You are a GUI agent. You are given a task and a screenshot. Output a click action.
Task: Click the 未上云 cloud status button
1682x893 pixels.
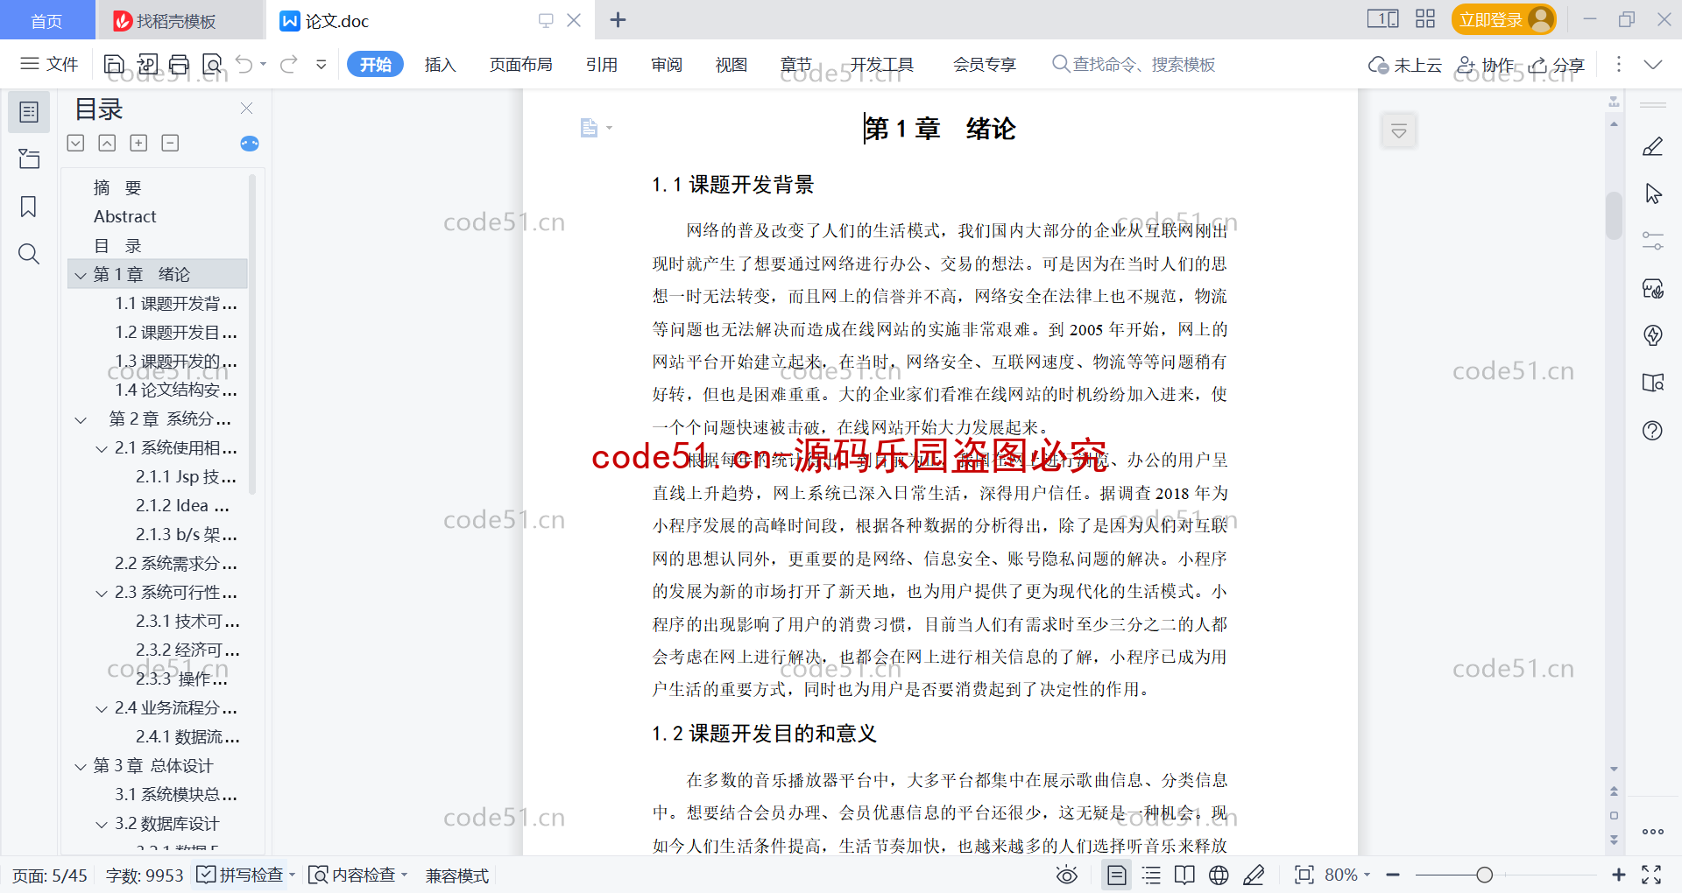pos(1405,65)
